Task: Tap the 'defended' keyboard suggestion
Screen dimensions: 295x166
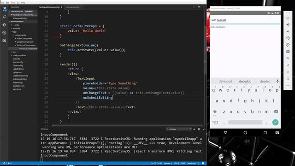Action: coord(225,81)
